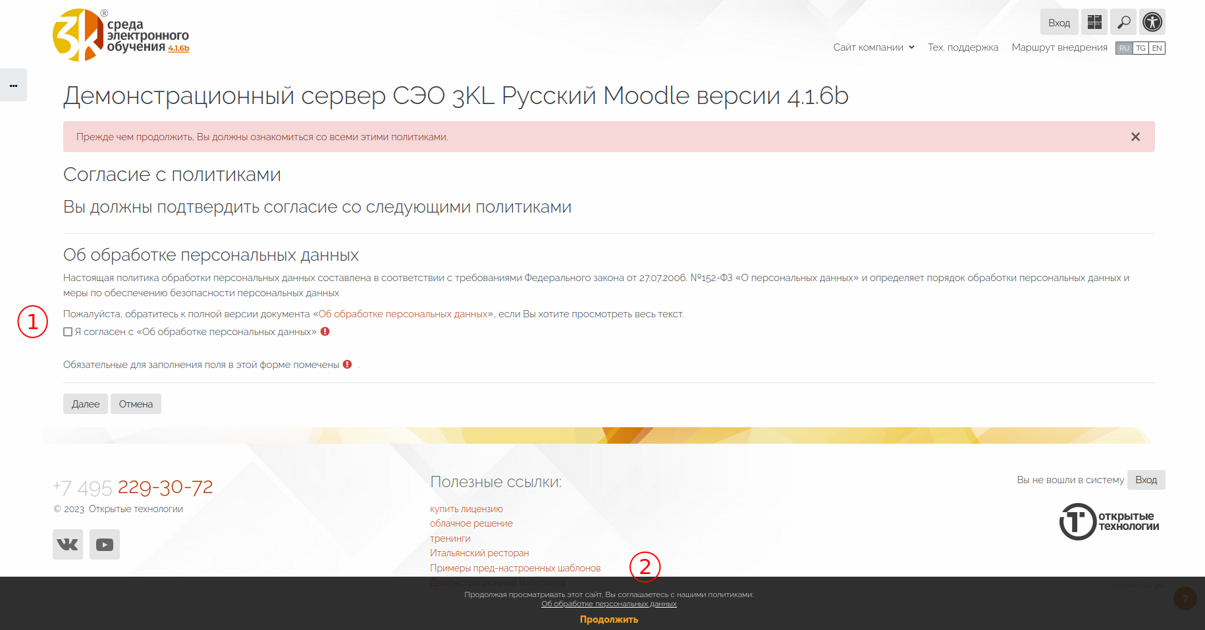Expand the left side drawer panel
Image resolution: width=1205 pixels, height=630 pixels.
[13, 85]
